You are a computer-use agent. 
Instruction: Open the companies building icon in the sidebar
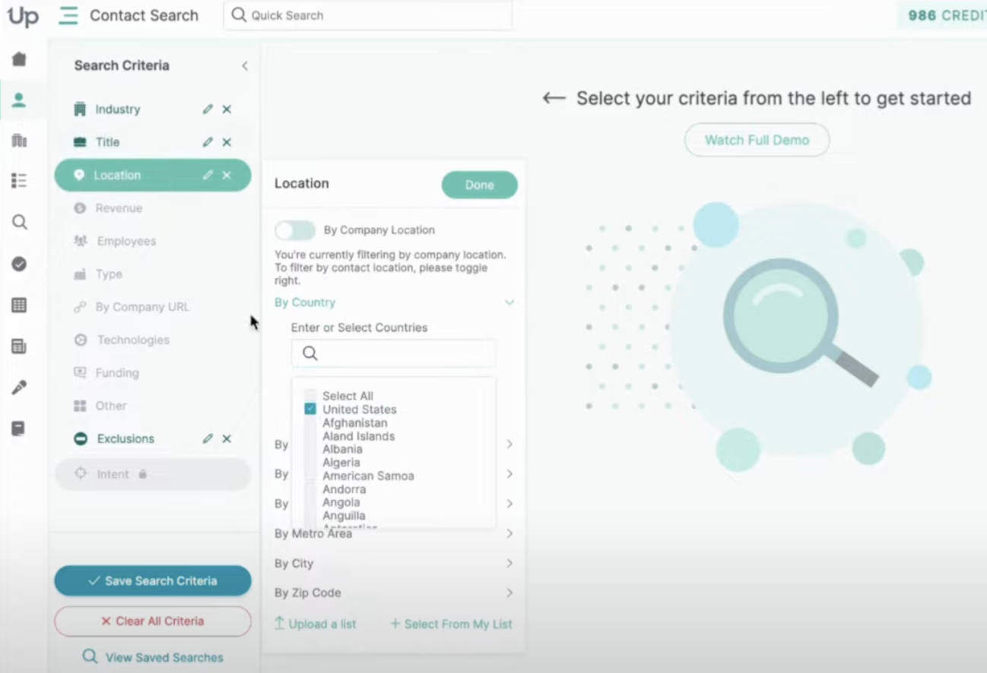[19, 141]
